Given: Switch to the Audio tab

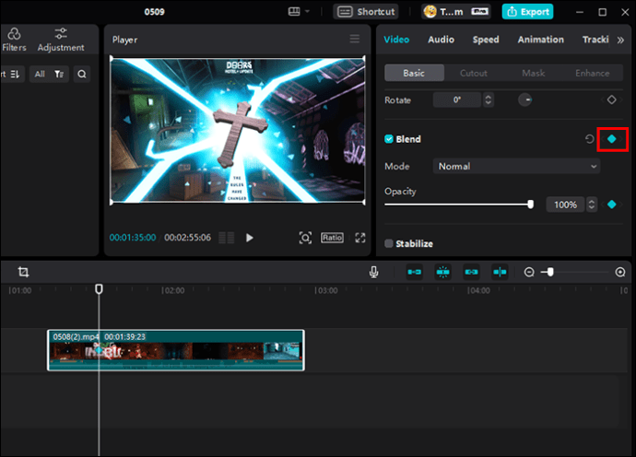Looking at the screenshot, I should (441, 40).
